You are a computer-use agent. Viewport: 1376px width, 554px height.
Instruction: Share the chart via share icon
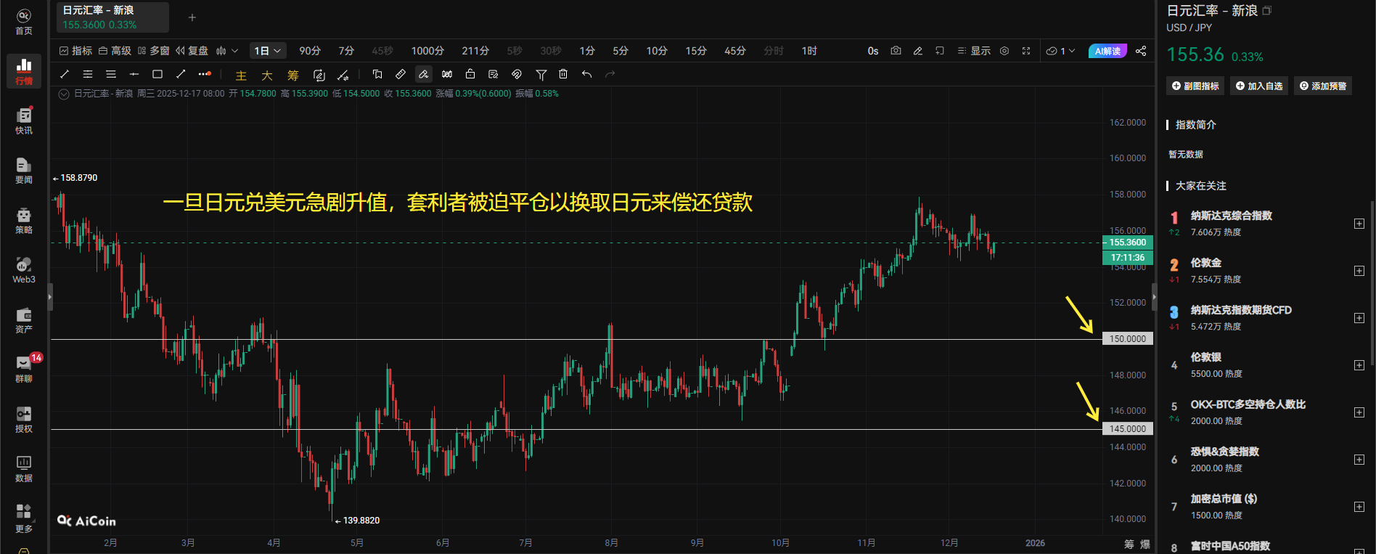coord(1141,51)
